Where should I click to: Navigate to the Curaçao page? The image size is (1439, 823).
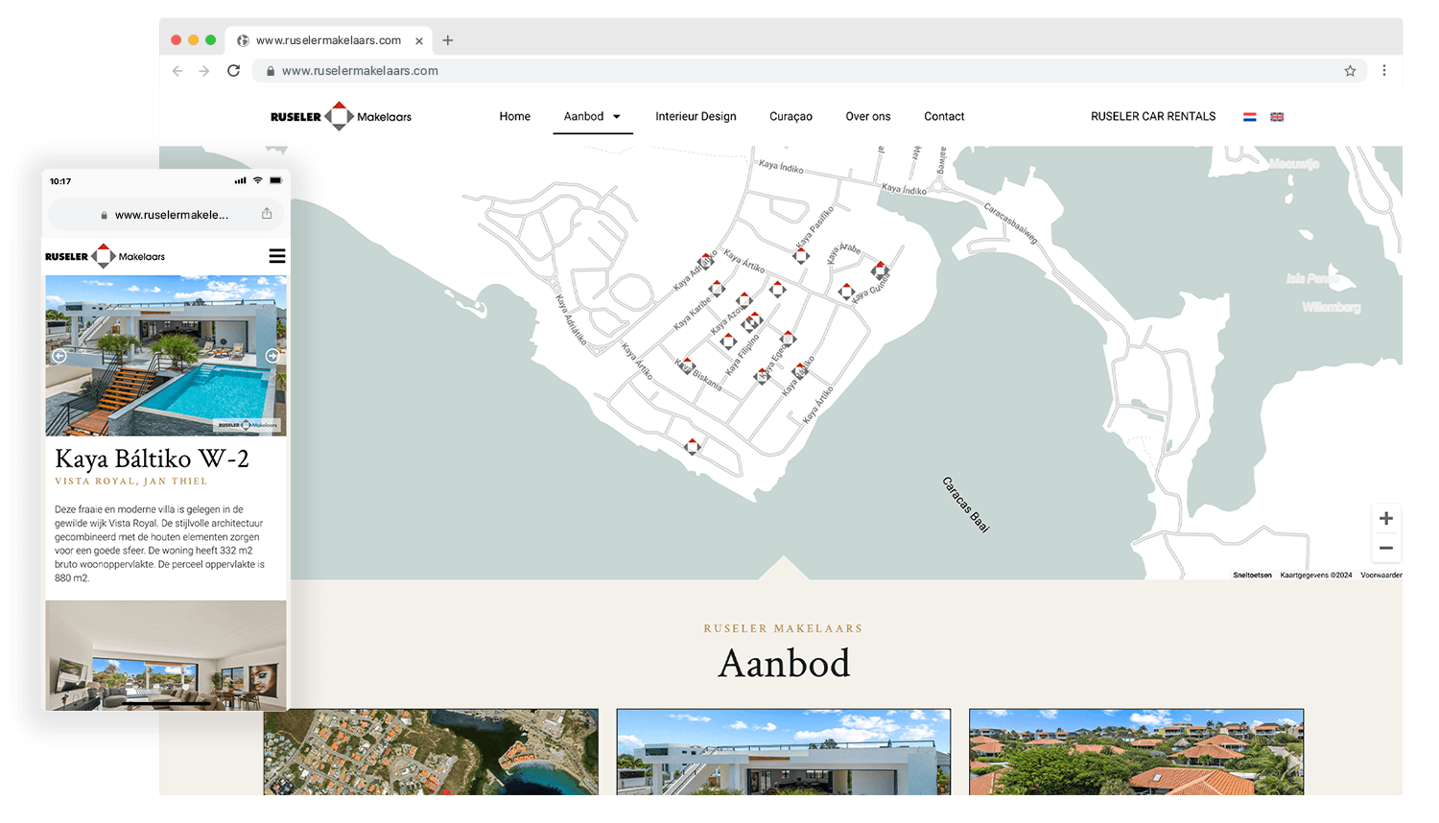click(x=790, y=117)
